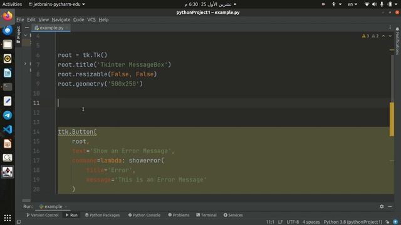Open LibreOffice Impress from the dock
This screenshot has width=401, height=225.
pyautogui.click(x=8, y=144)
